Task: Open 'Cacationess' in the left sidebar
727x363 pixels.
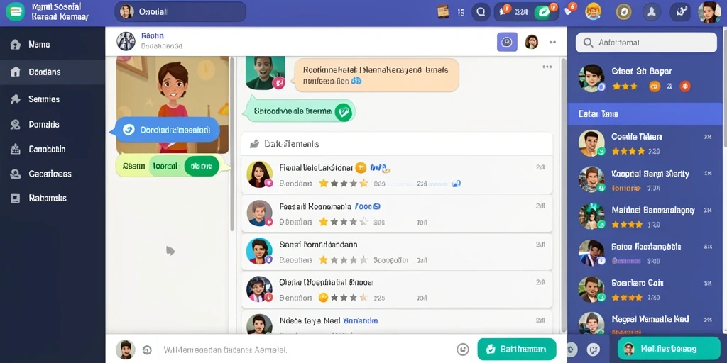Action: point(53,174)
